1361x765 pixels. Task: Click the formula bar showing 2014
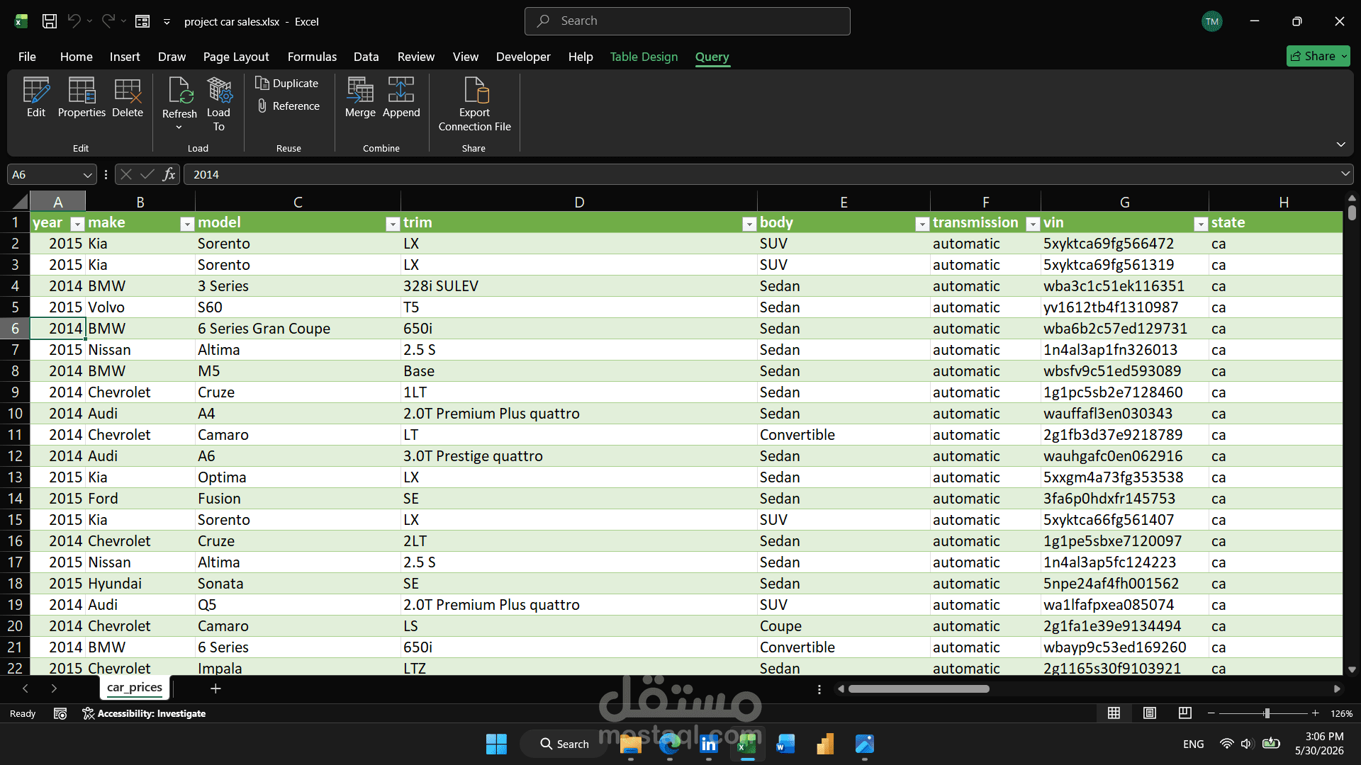click(768, 174)
